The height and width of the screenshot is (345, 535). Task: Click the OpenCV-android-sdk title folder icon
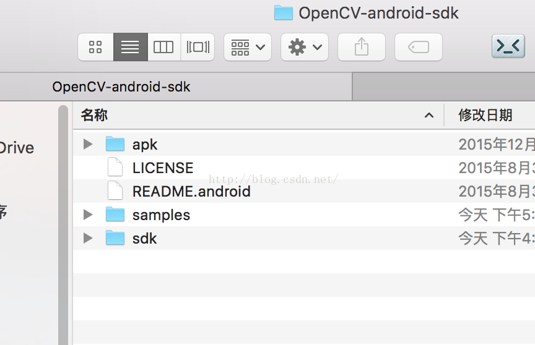[x=284, y=13]
